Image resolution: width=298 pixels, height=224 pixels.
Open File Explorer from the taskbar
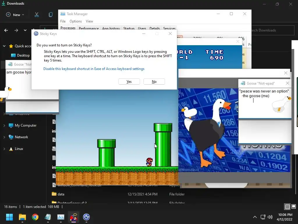22,217
